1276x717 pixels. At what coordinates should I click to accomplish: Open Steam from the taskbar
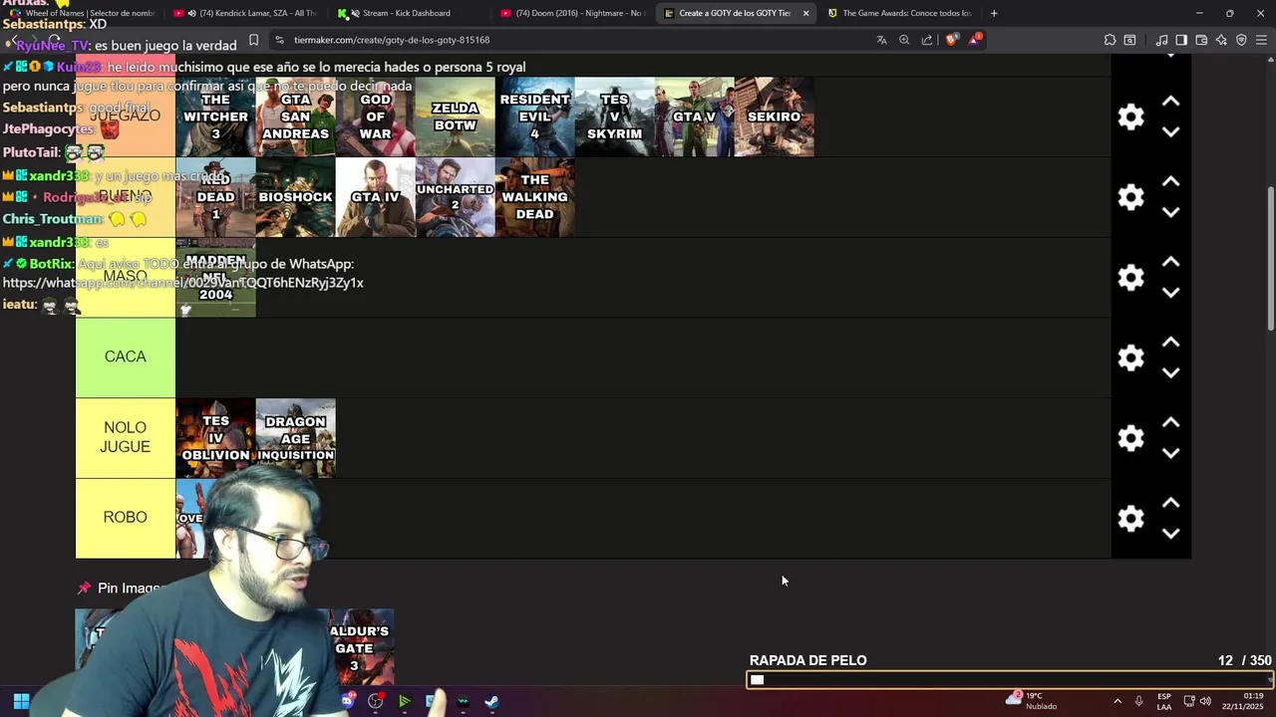(x=491, y=701)
